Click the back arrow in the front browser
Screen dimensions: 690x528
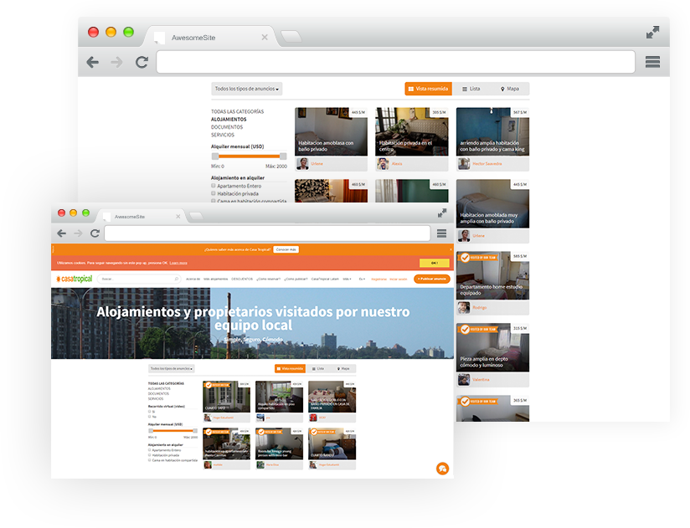[x=61, y=233]
